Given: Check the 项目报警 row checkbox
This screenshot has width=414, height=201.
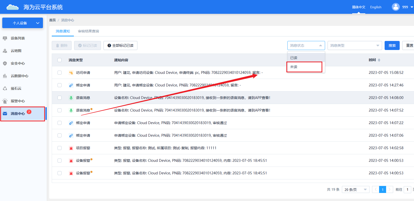Looking at the screenshot, I should (60, 148).
